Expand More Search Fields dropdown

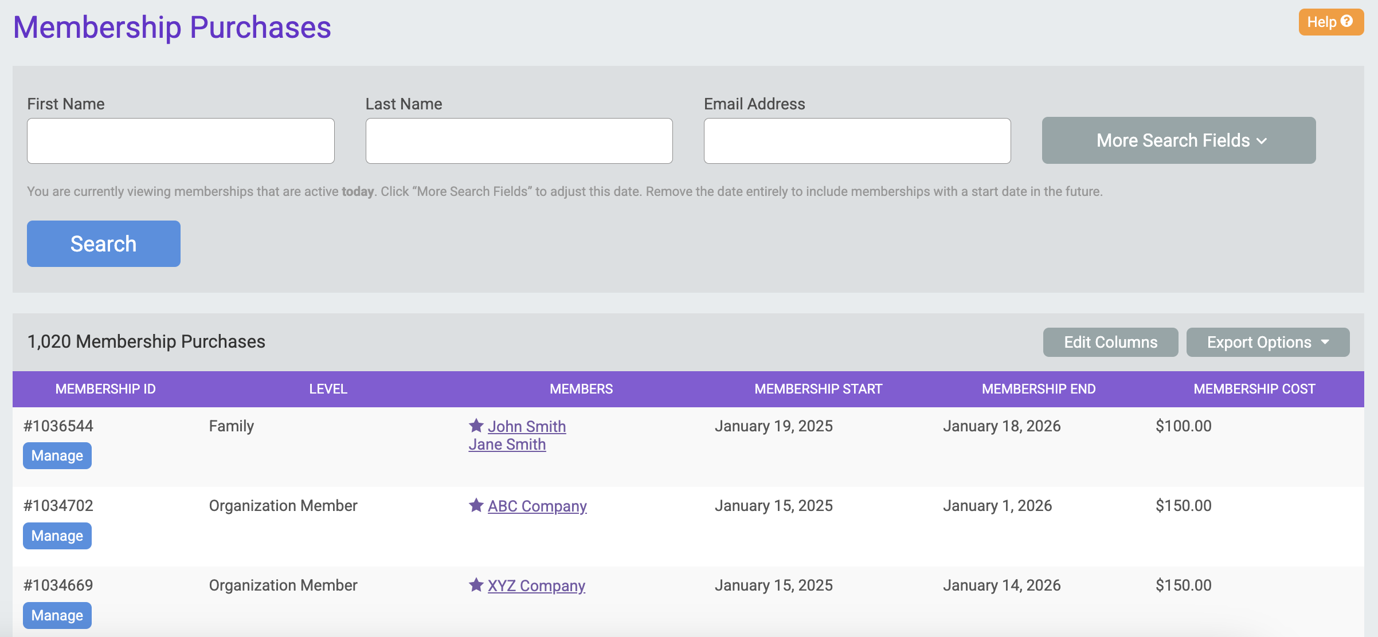pos(1179,140)
